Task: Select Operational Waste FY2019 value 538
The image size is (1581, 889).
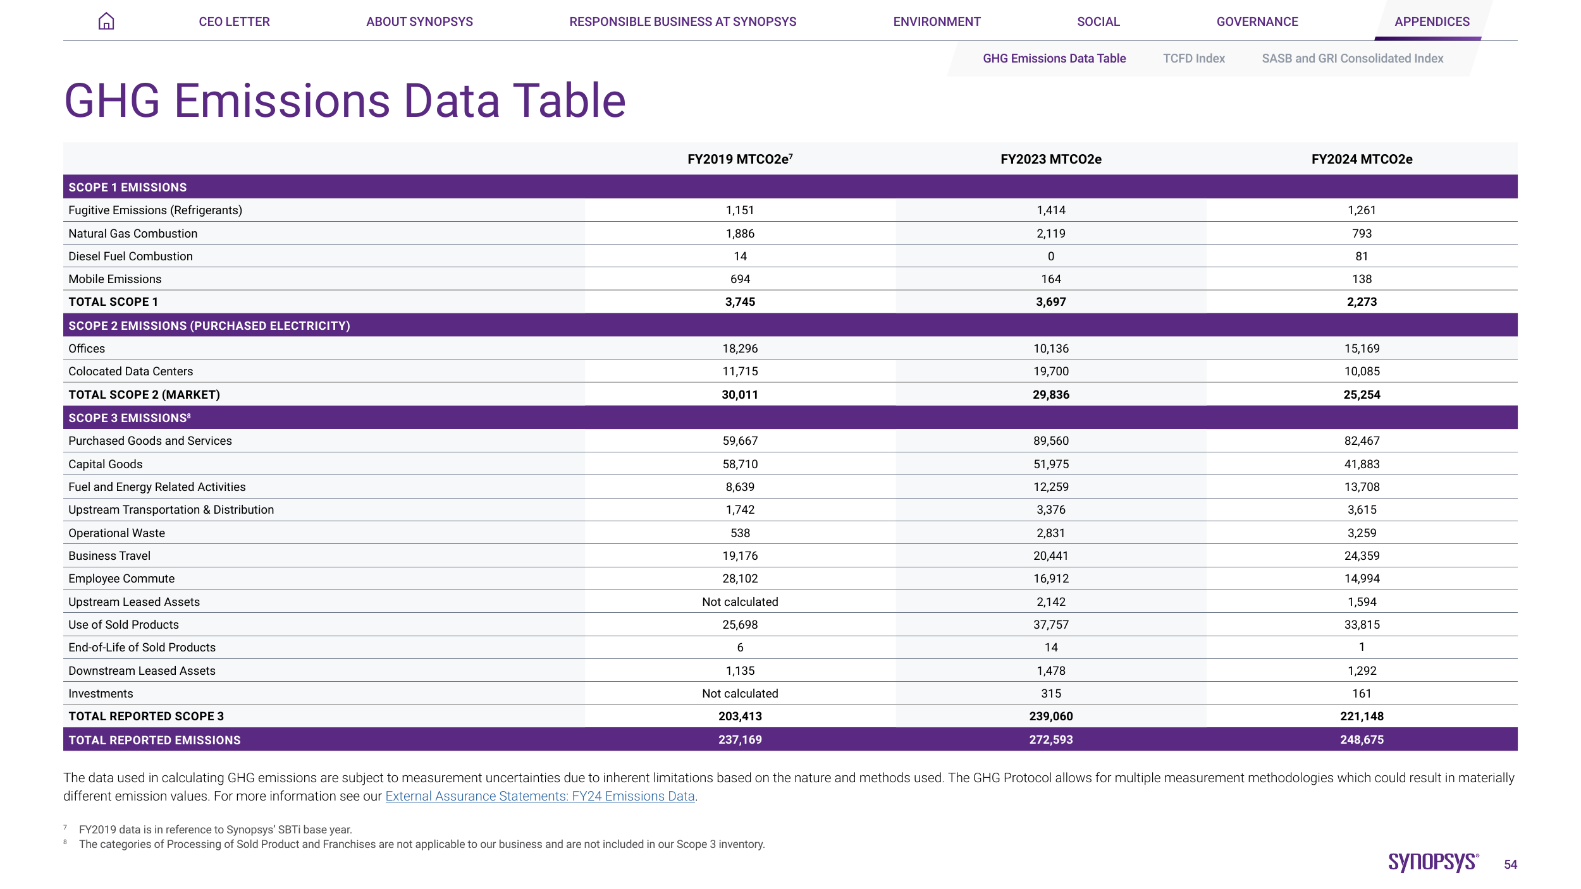Action: coord(740,533)
